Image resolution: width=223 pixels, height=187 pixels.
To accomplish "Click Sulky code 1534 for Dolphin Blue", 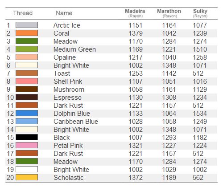I will (x=200, y=114).
